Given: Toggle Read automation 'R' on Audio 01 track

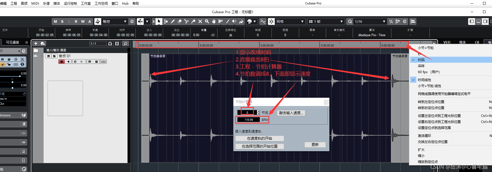Looking at the screenshot, I should point(90,62).
